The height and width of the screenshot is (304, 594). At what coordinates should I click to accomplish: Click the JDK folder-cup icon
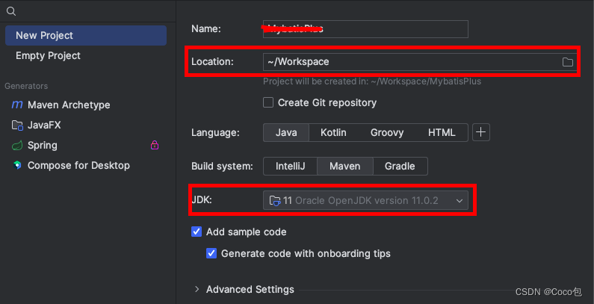(275, 201)
